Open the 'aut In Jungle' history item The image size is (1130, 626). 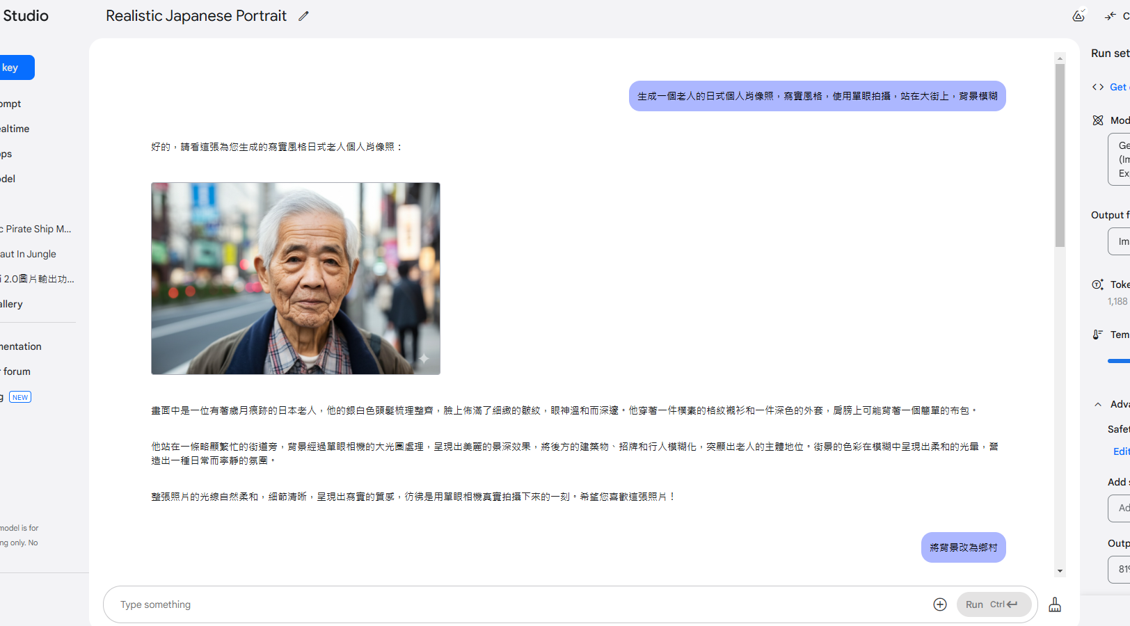29,254
